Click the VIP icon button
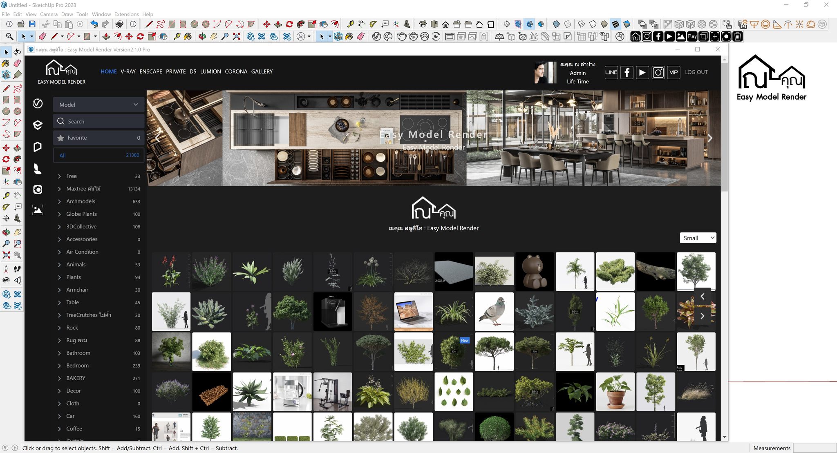 [x=673, y=72]
